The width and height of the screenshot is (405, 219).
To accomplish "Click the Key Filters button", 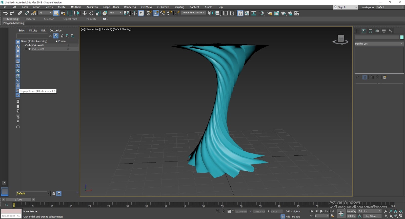I will point(372,216).
